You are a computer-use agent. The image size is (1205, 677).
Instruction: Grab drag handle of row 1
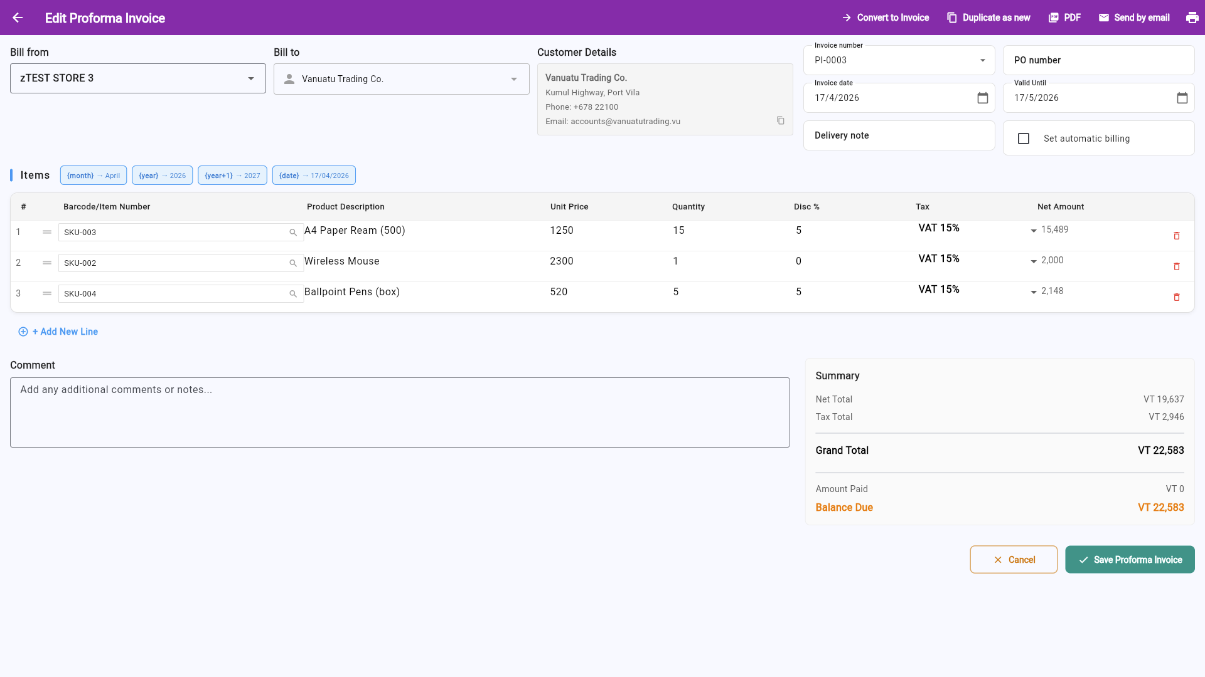[47, 232]
